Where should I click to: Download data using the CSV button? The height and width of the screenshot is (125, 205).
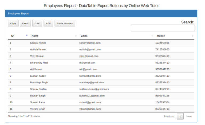click(37, 23)
